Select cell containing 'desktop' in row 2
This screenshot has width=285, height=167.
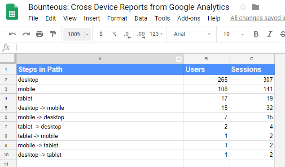100,79
